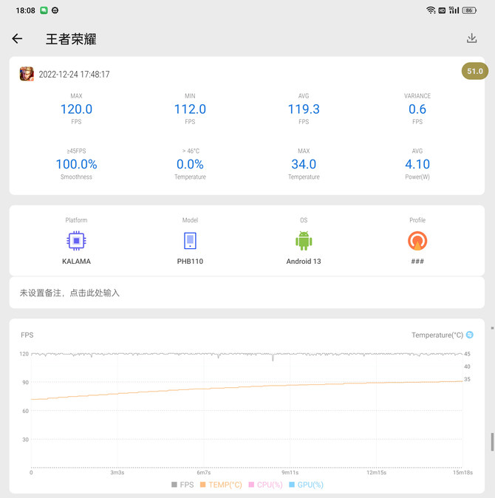This screenshot has height=498, width=495.
Task: Click the FPS dip on the chart
Action: pyautogui.click(x=273, y=358)
